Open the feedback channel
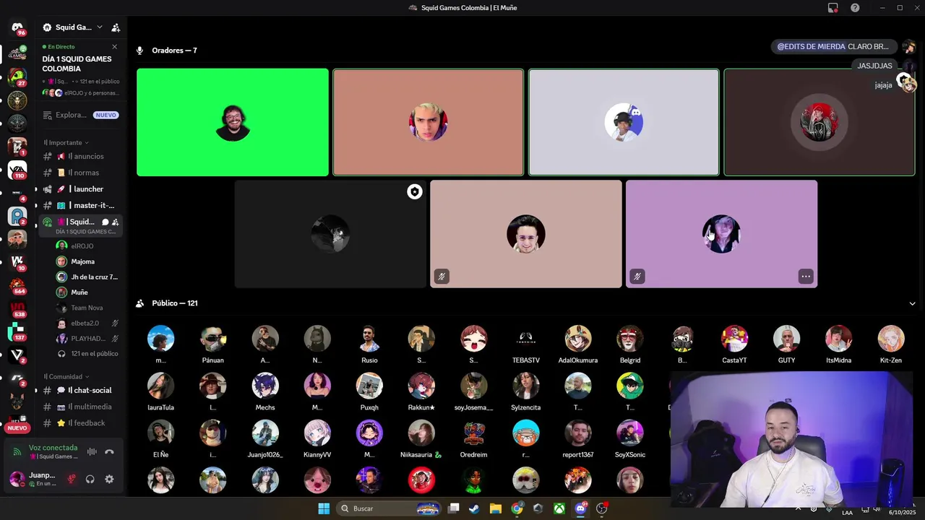 pyautogui.click(x=80, y=423)
